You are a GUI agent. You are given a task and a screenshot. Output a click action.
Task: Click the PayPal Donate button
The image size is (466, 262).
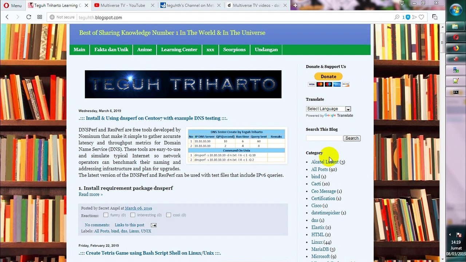tap(328, 76)
